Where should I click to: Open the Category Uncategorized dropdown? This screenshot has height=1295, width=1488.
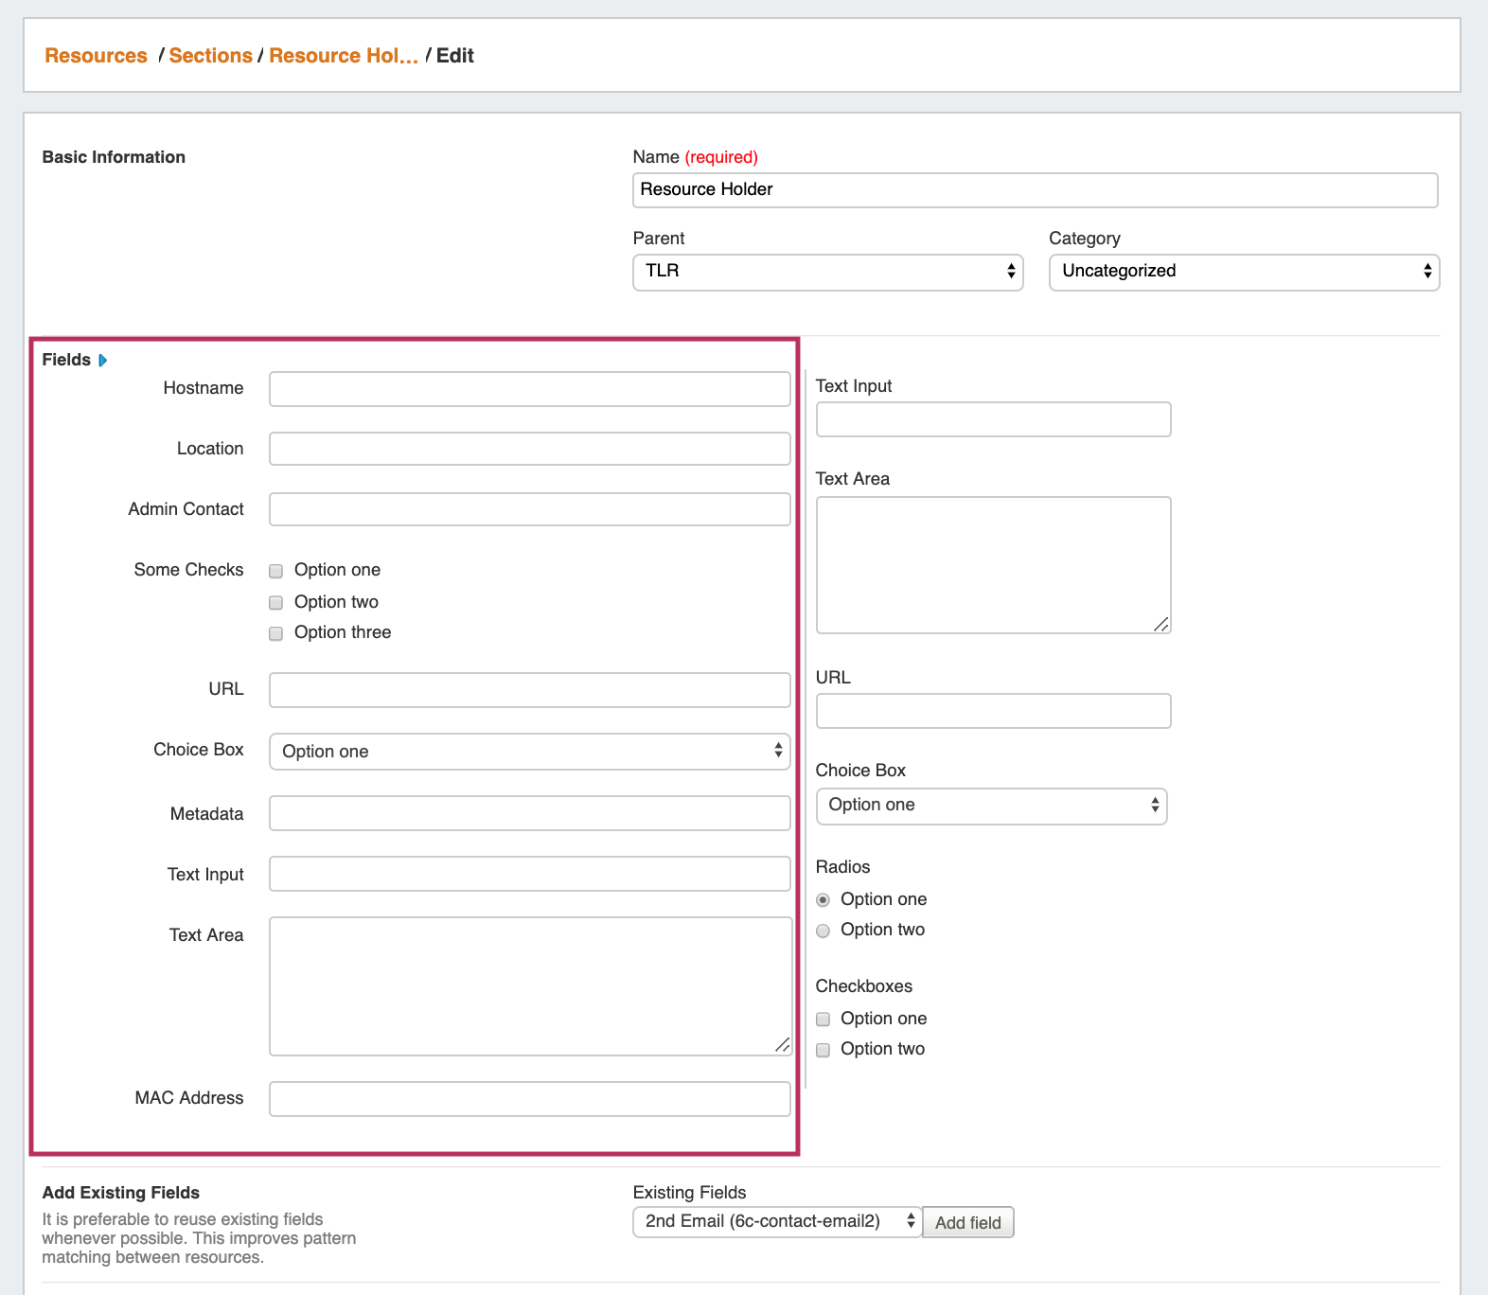click(1244, 272)
